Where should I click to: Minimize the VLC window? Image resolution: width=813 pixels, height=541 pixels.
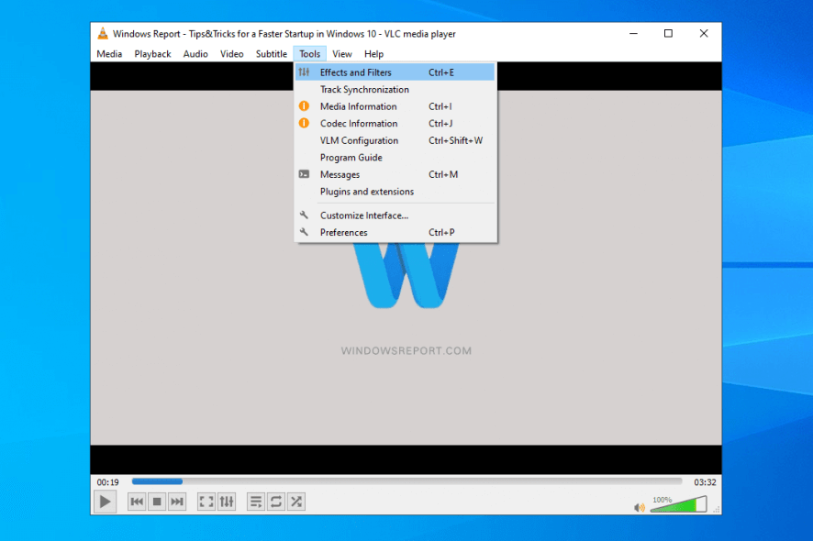point(633,34)
